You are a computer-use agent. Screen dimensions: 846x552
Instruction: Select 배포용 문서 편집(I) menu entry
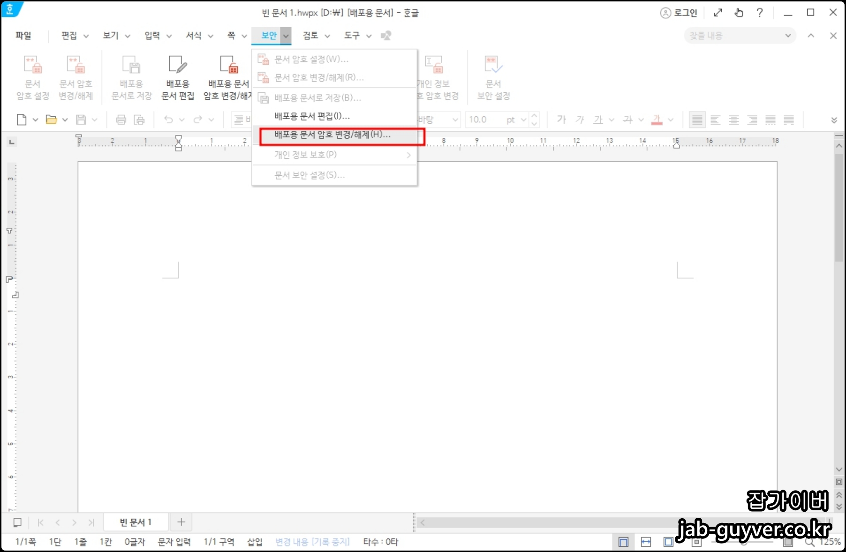pyautogui.click(x=334, y=116)
